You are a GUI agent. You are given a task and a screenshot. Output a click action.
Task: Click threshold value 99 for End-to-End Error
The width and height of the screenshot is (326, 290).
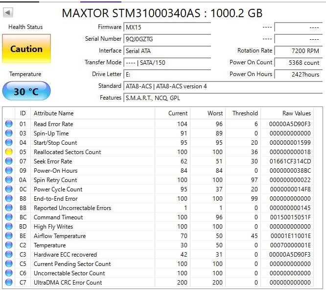[x=254, y=199]
